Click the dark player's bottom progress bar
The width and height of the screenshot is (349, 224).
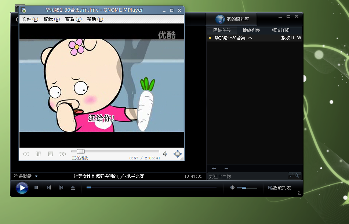tap(151, 188)
